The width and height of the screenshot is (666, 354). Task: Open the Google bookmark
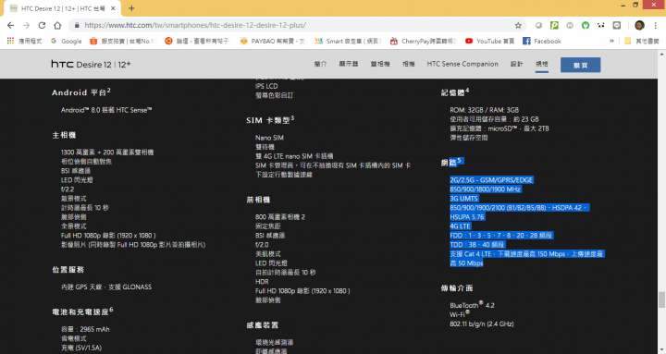point(67,42)
